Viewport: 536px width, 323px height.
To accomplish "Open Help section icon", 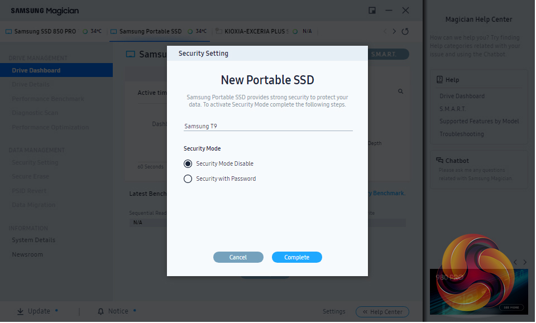I will pos(439,80).
